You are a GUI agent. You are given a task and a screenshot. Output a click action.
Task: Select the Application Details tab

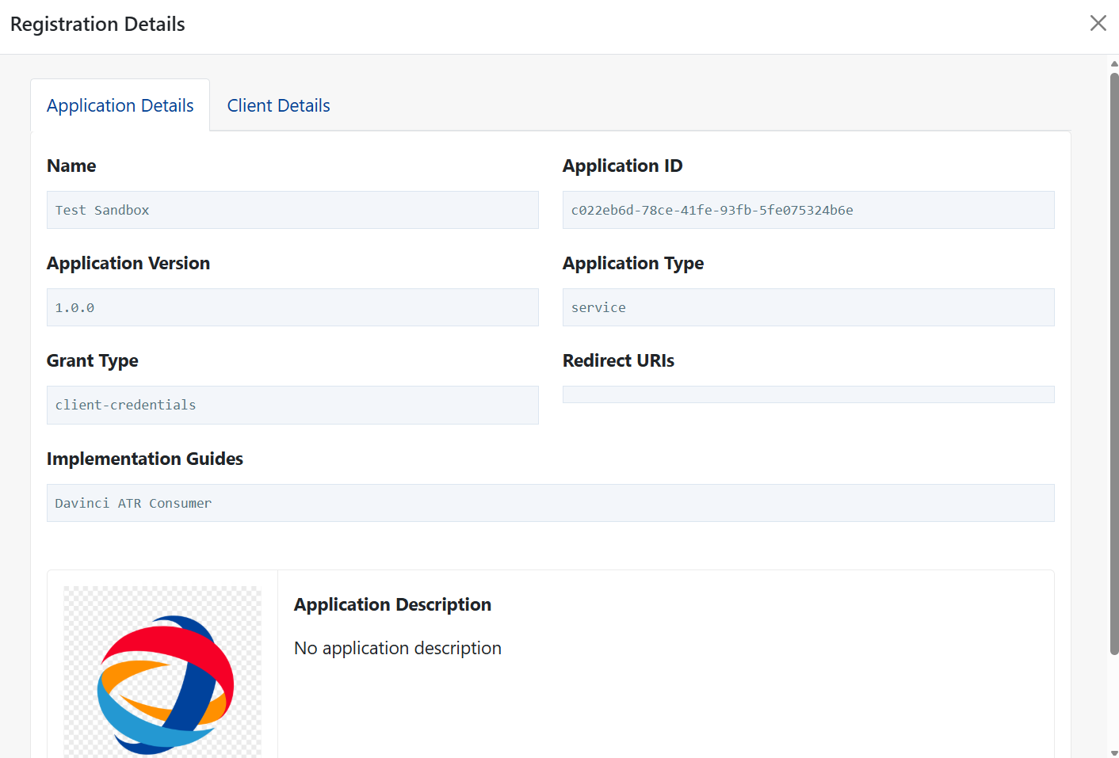coord(120,105)
